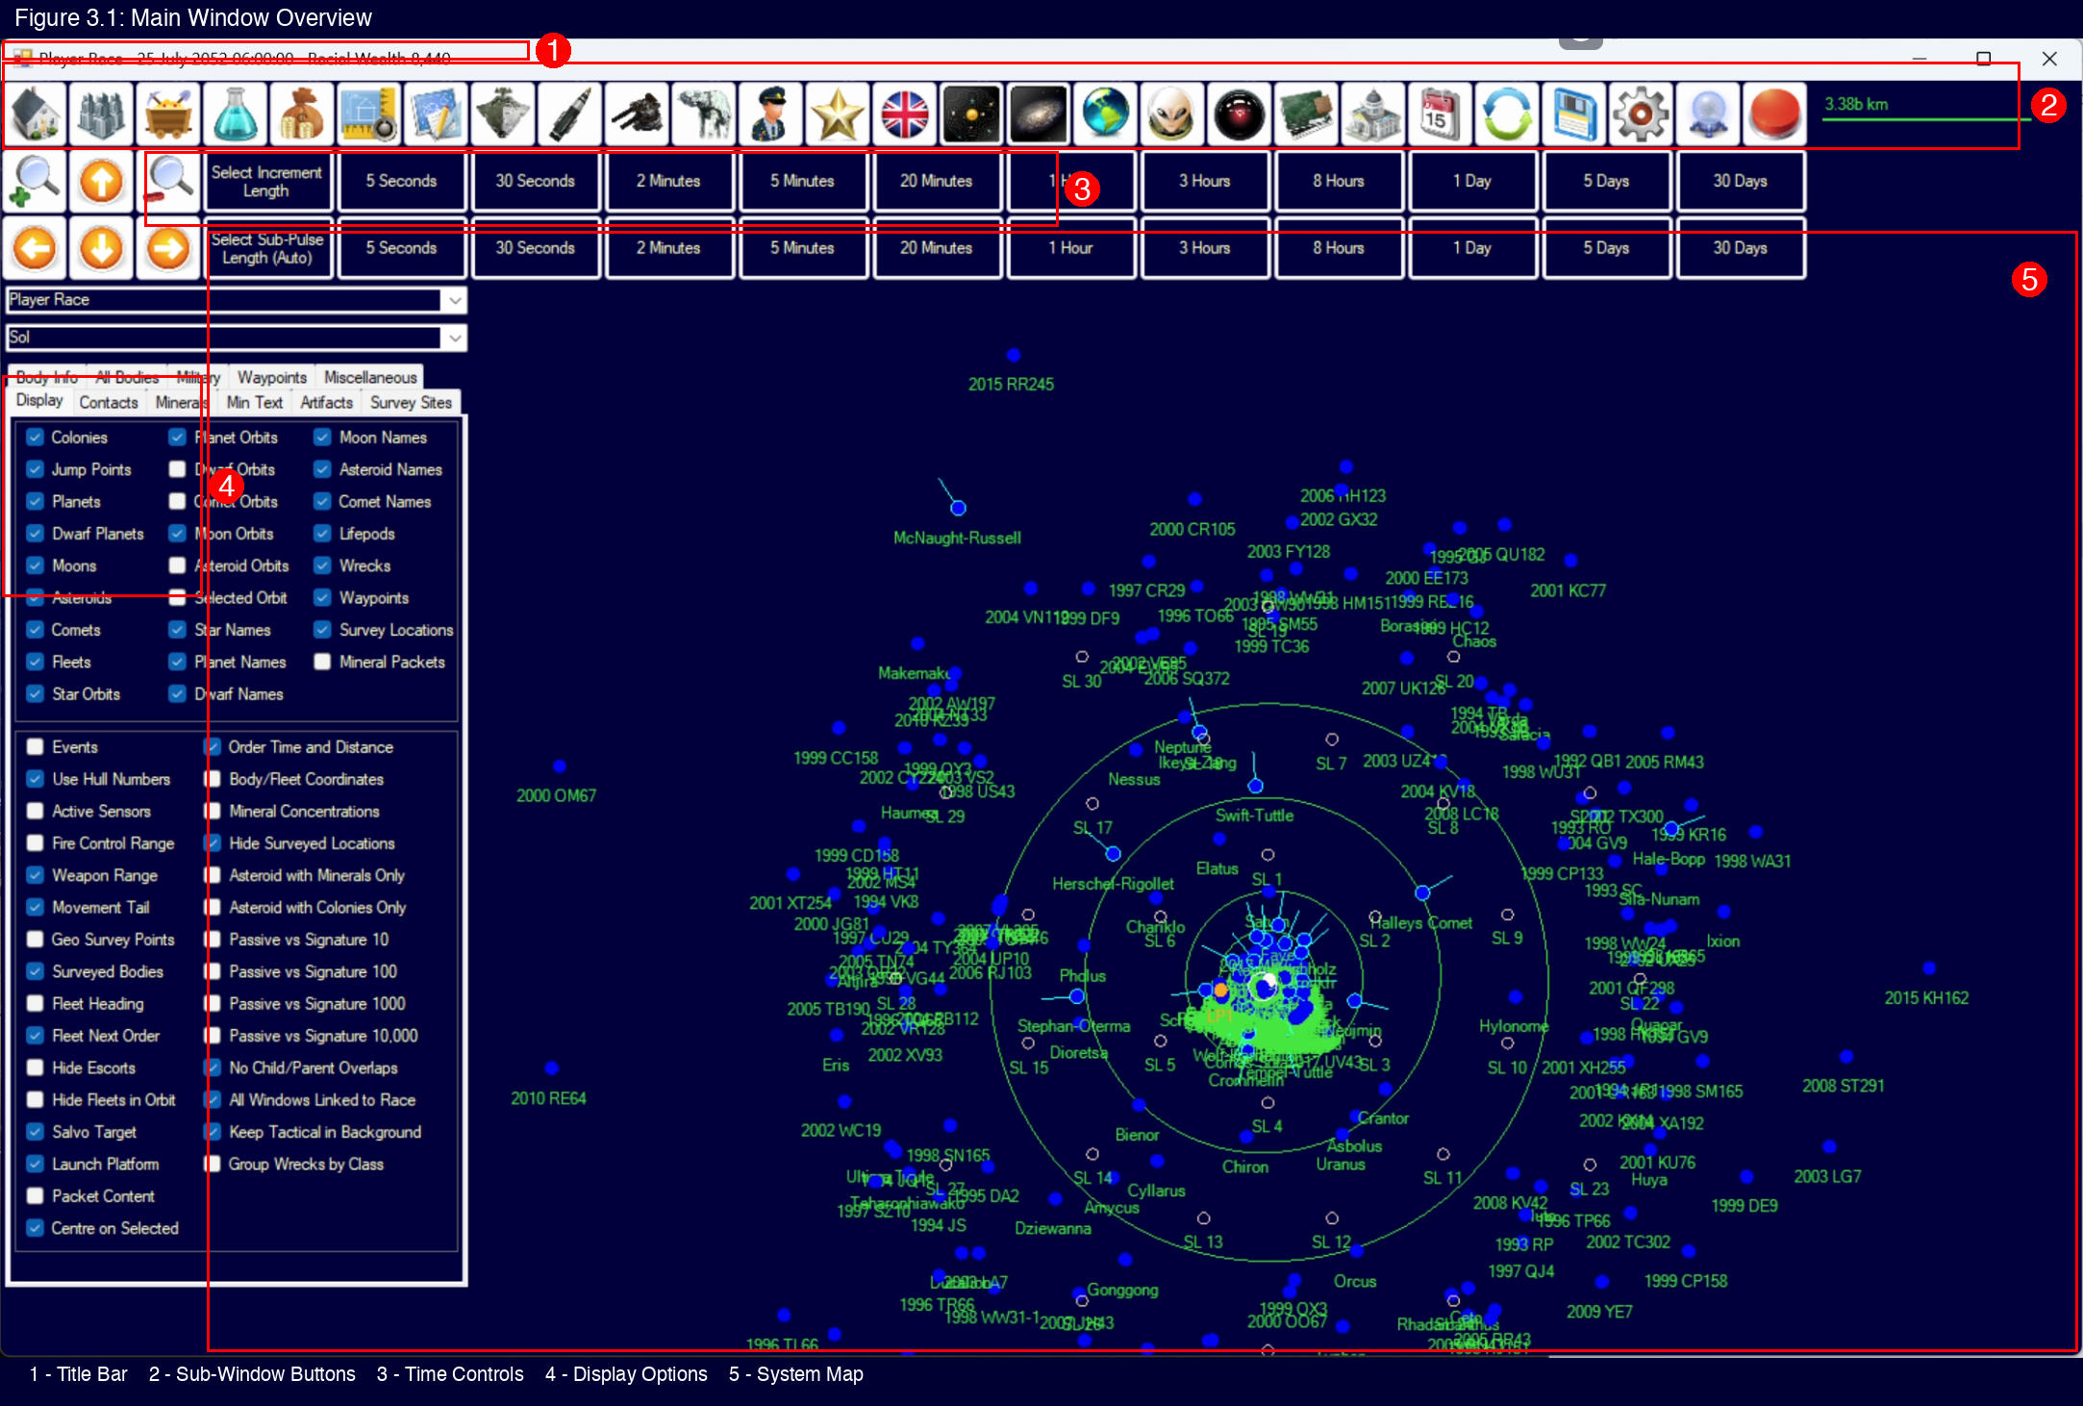
Task: Enable the Mineral Packets display checkbox
Action: coord(322,662)
